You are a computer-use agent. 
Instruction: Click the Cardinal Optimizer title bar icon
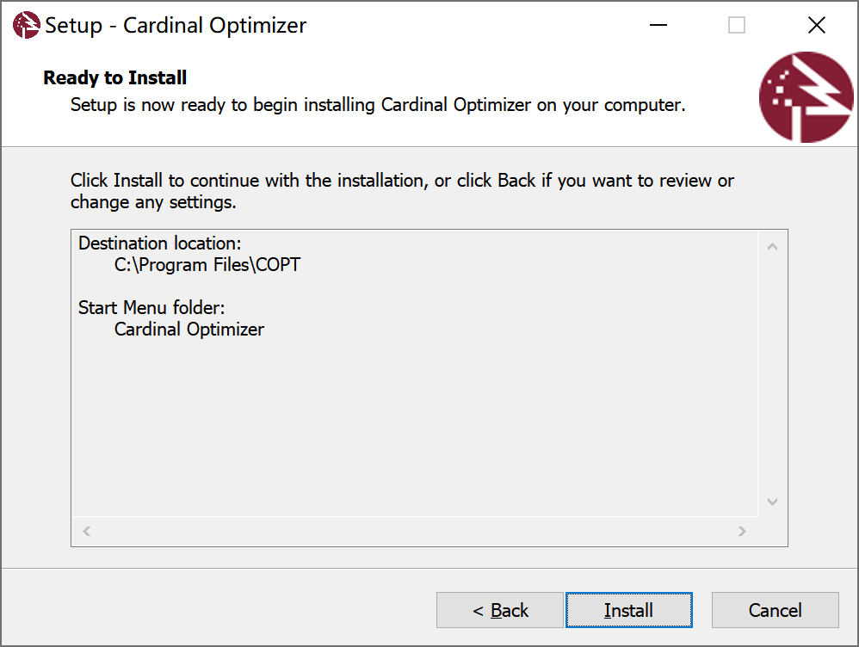[x=26, y=26]
